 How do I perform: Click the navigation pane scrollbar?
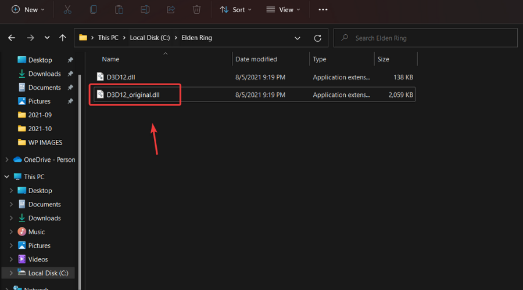80,183
